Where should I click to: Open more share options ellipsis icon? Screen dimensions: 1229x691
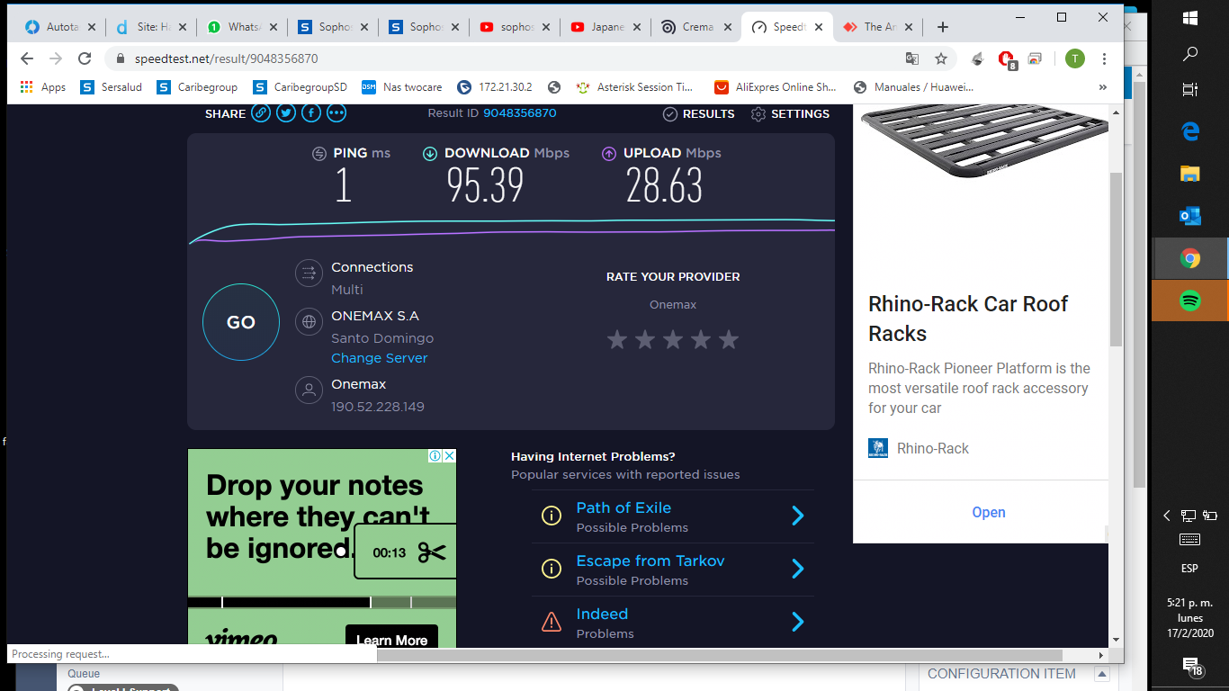(x=336, y=113)
